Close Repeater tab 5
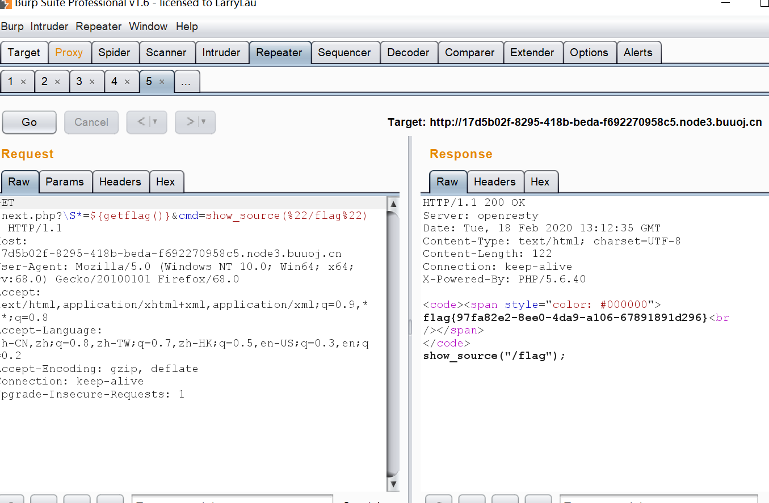The image size is (769, 503). (162, 82)
